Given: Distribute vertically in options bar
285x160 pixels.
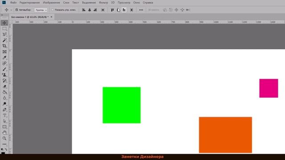Looking at the screenshot, I should [103, 10].
